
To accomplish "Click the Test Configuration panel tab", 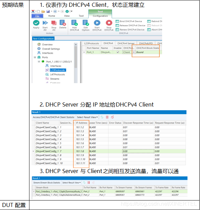I will pyautogui.click(x=43, y=39).
